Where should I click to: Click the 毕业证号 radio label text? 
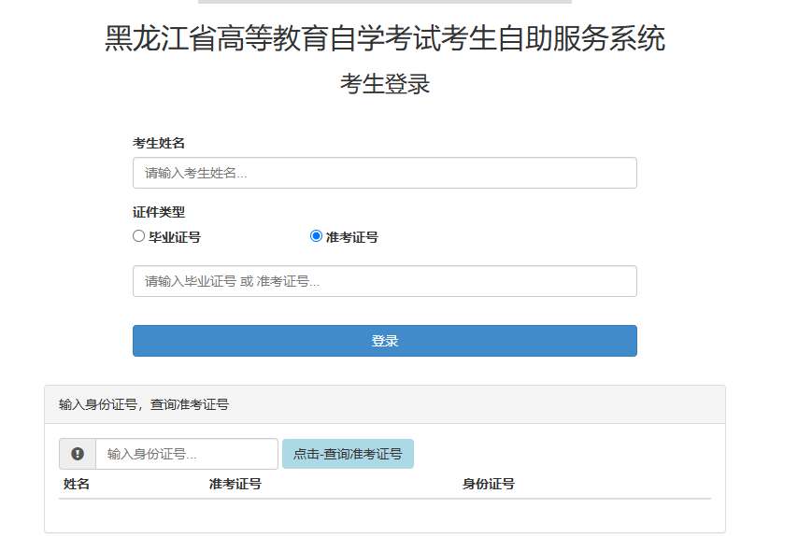pos(175,237)
